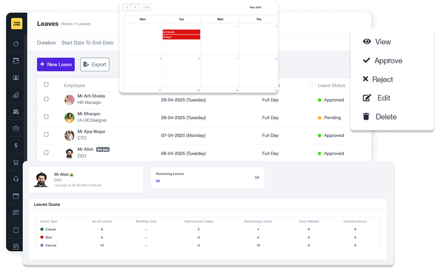Click the headset support icon
Screen dimensions: 436x269
coord(16,179)
